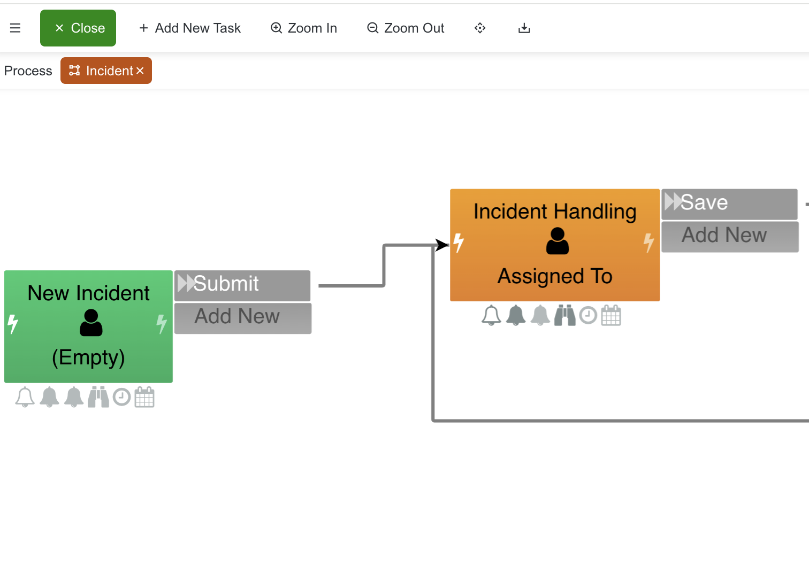This screenshot has height=561, width=809.
Task: Select the outlined bell icon under New Incident
Action: [24, 396]
